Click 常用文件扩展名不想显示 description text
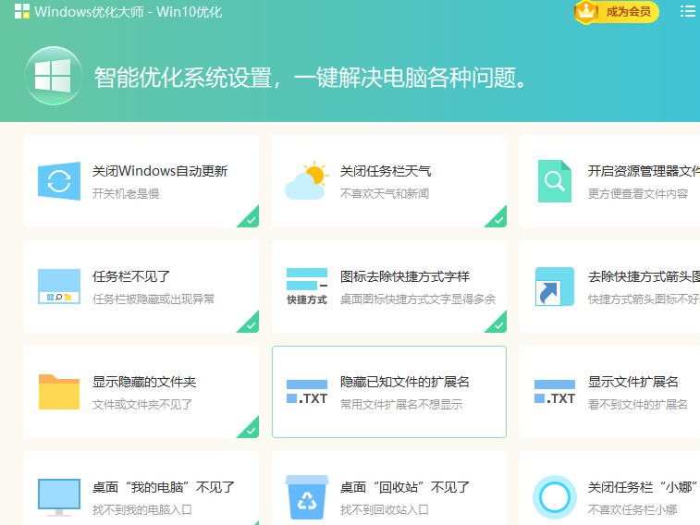This screenshot has height=525, width=700. click(x=401, y=404)
